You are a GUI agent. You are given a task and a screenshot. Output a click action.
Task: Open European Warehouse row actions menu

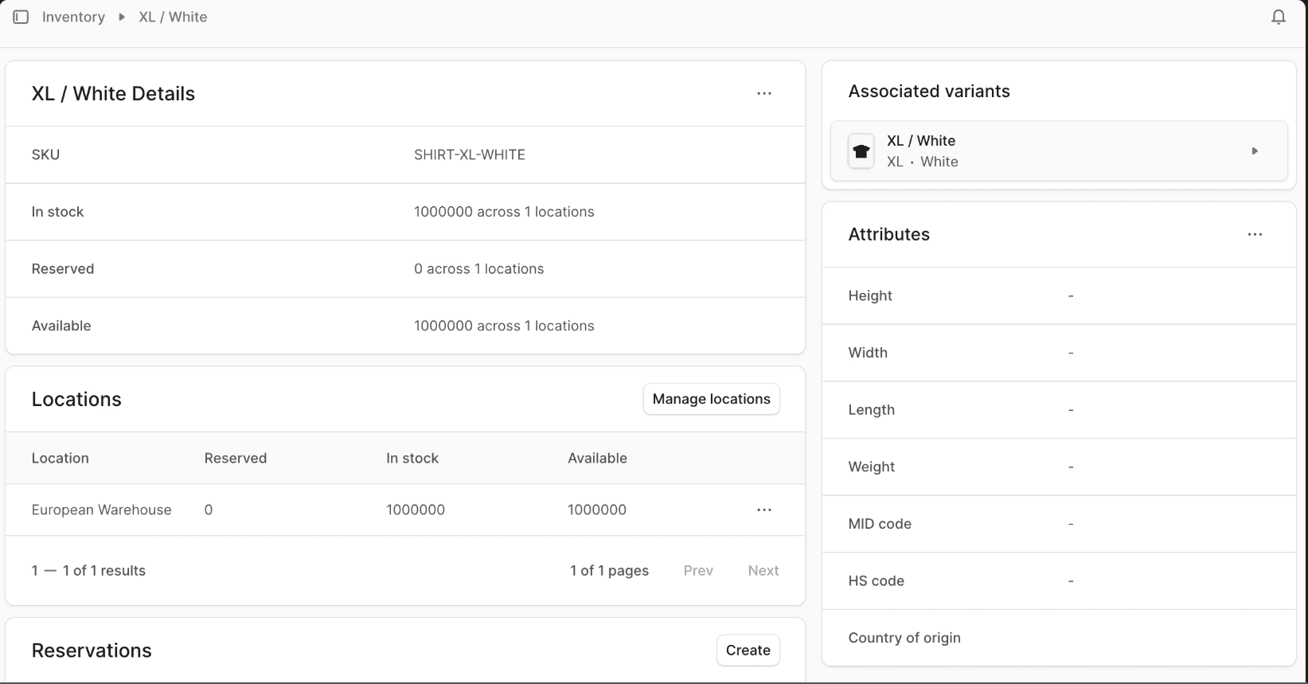pyautogui.click(x=763, y=510)
